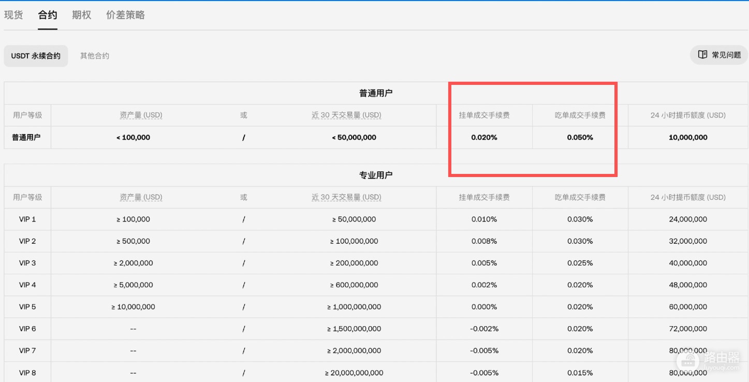Click the VIP 4 level row
This screenshot has height=382, width=749.
tap(27, 285)
